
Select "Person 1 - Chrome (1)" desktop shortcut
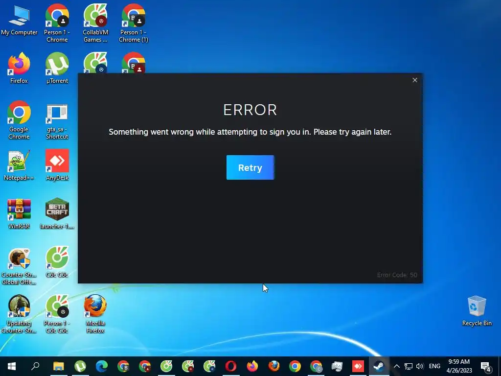click(x=134, y=23)
